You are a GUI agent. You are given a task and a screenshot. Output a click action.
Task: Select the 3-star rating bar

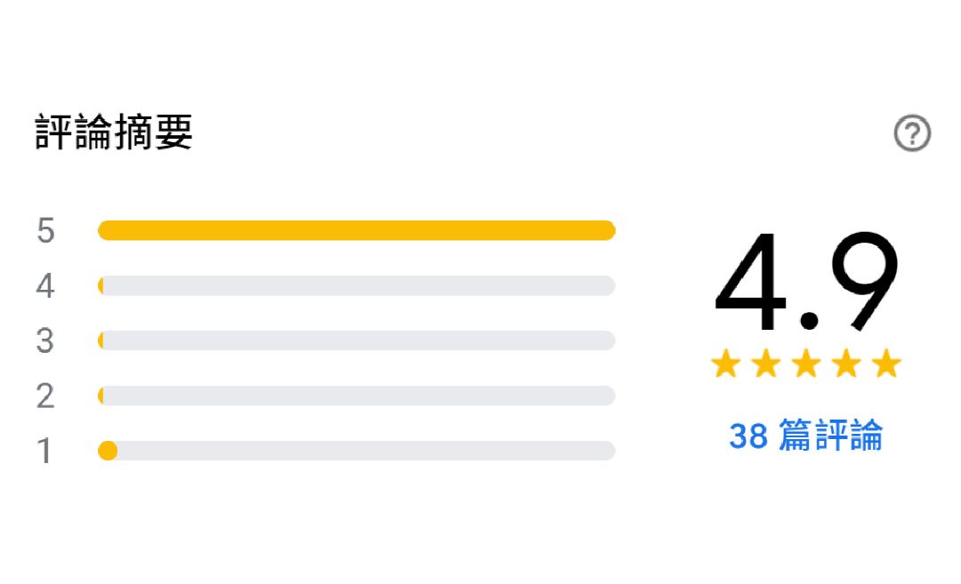pos(356,340)
